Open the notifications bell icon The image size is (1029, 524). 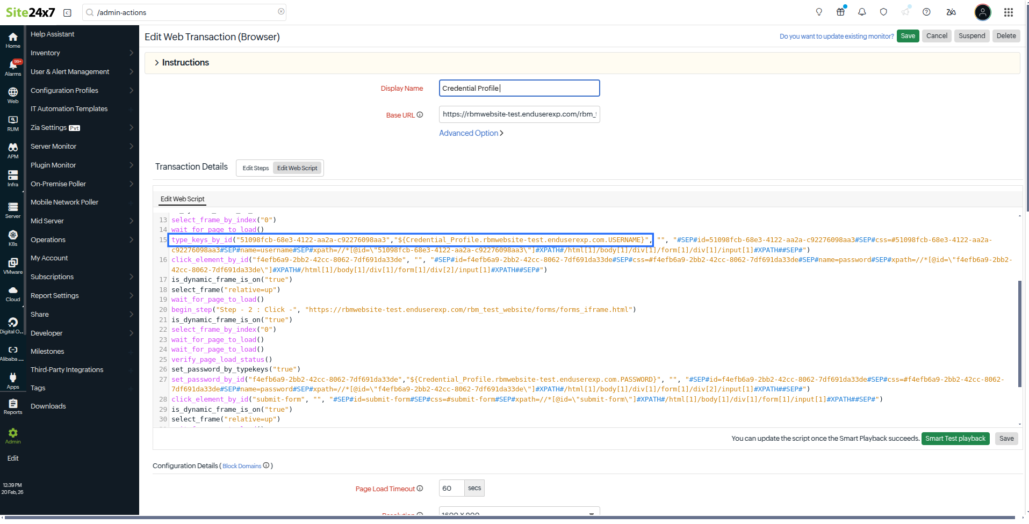[x=862, y=11]
